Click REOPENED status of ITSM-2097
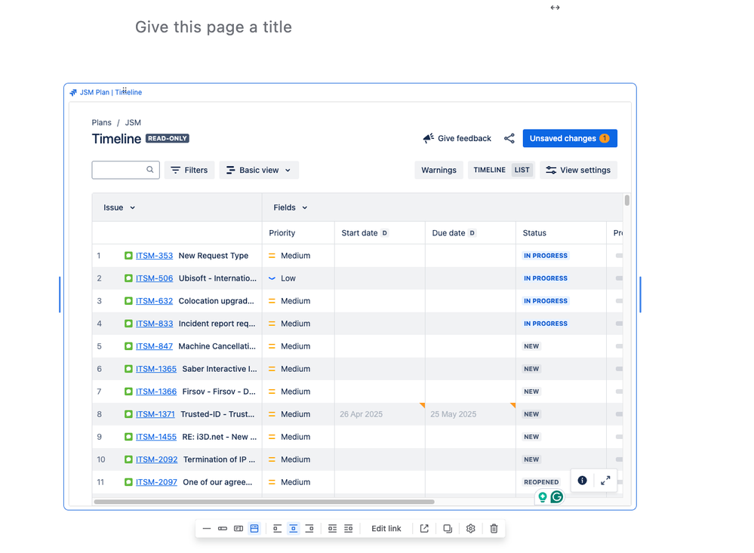 pos(541,482)
